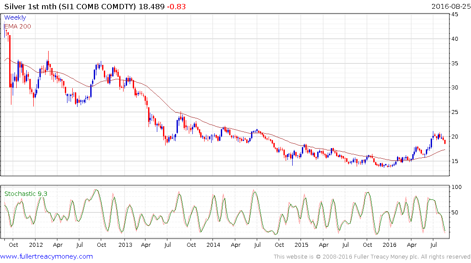Click the price change value -0.83
Image resolution: width=471 pixels, height=263 pixels.
(x=176, y=7)
